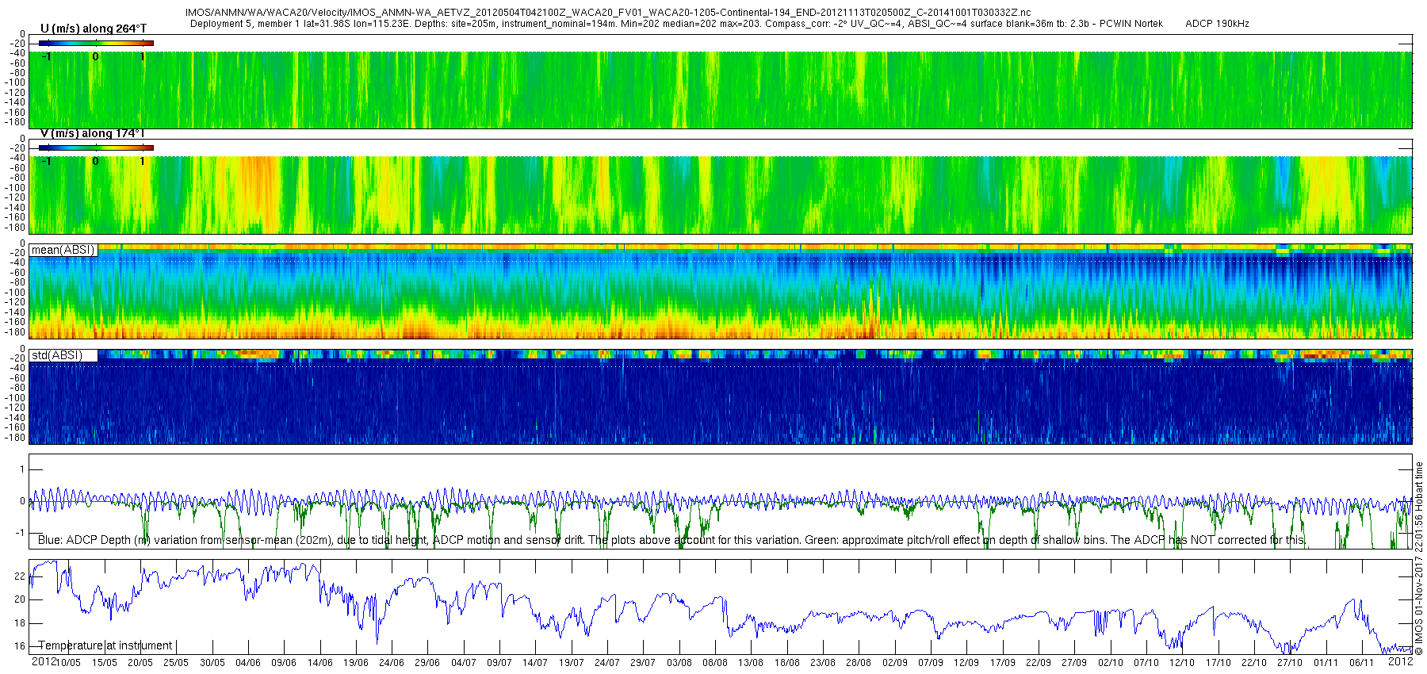Click the vertical IMOS copyright timestamp text

pyautogui.click(x=1419, y=559)
